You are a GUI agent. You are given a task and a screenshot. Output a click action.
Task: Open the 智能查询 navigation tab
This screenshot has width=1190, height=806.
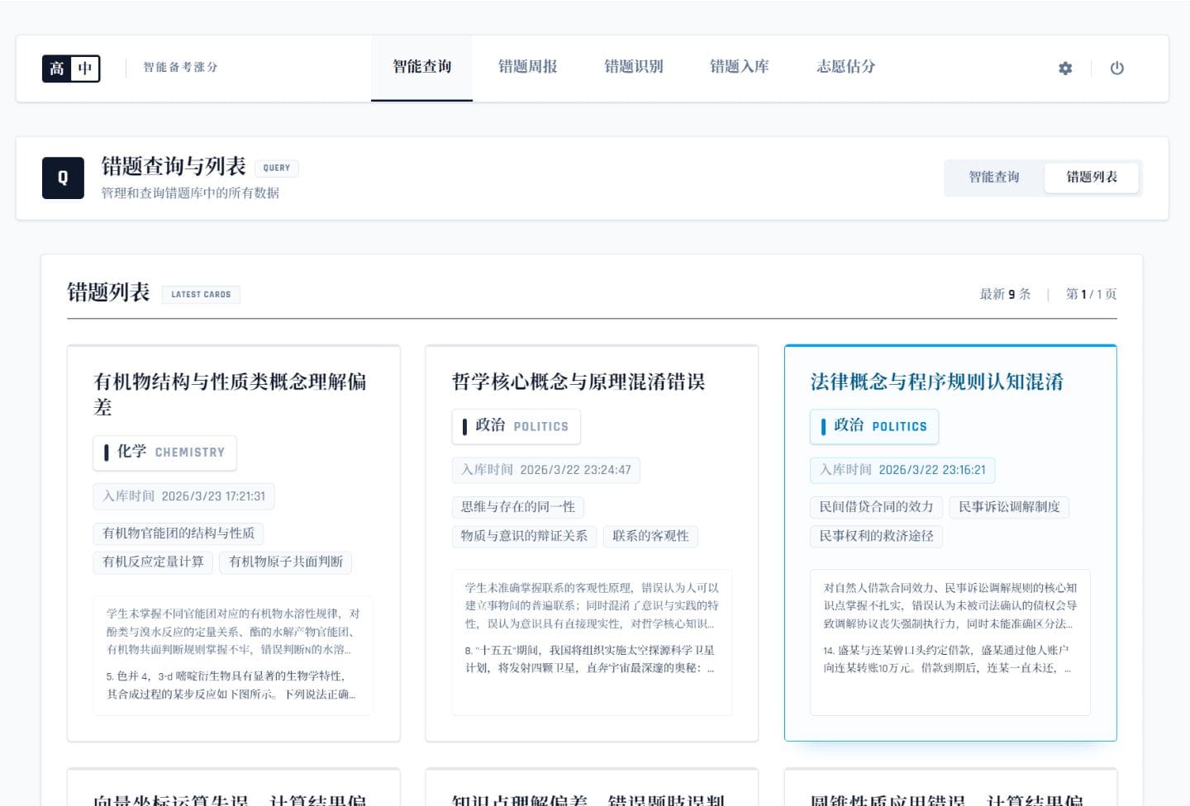click(x=421, y=67)
